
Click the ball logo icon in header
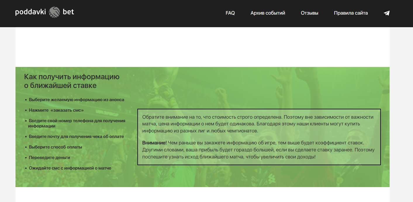pos(54,12)
